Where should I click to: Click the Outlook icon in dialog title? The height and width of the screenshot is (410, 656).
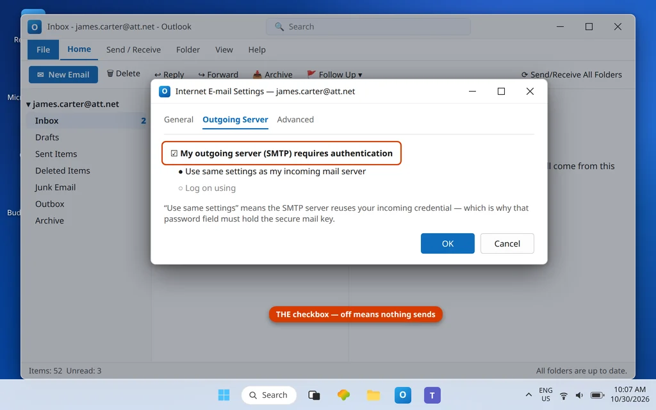pyautogui.click(x=165, y=91)
